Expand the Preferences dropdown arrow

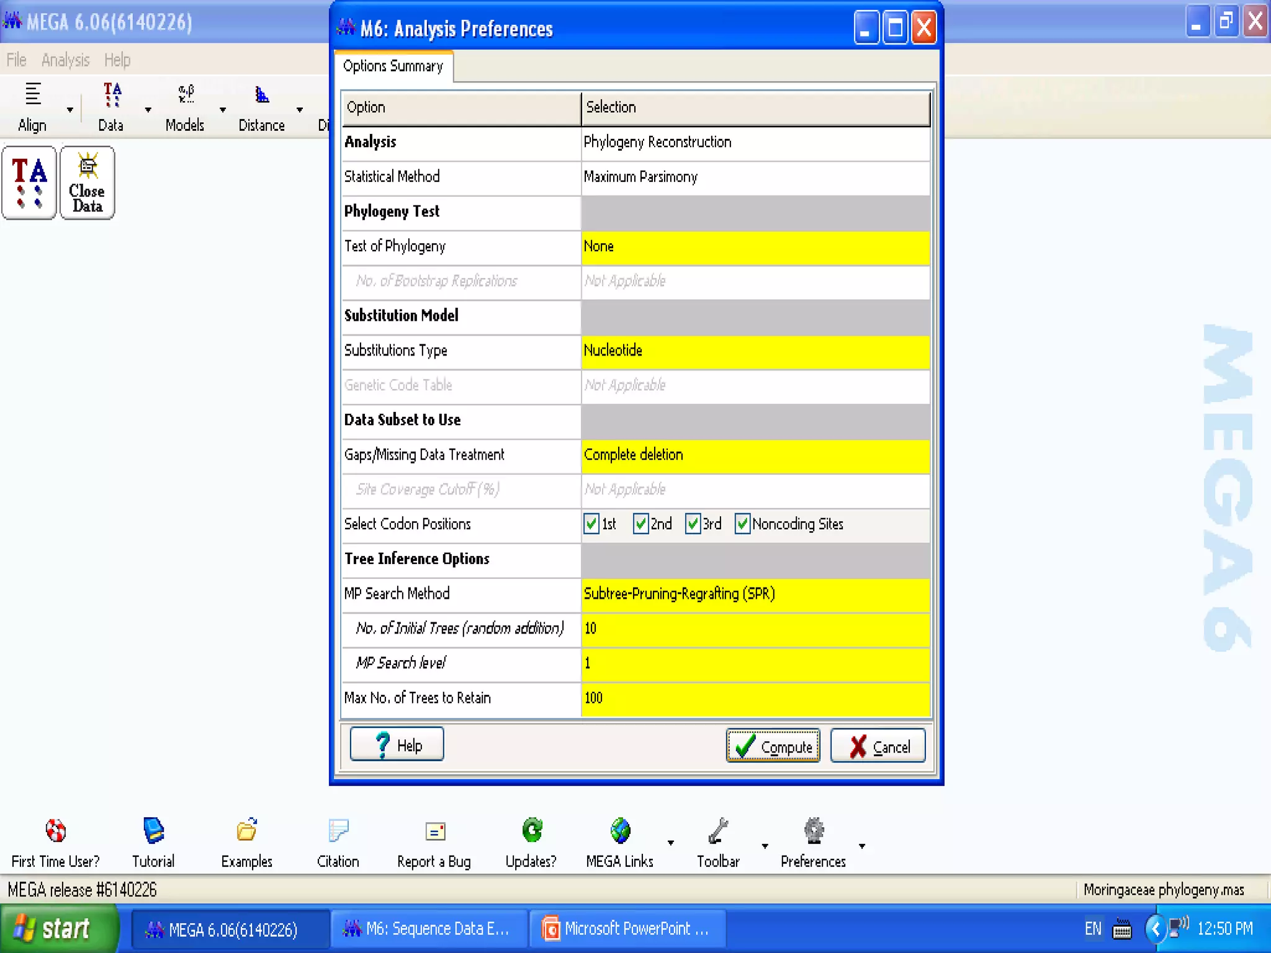861,846
